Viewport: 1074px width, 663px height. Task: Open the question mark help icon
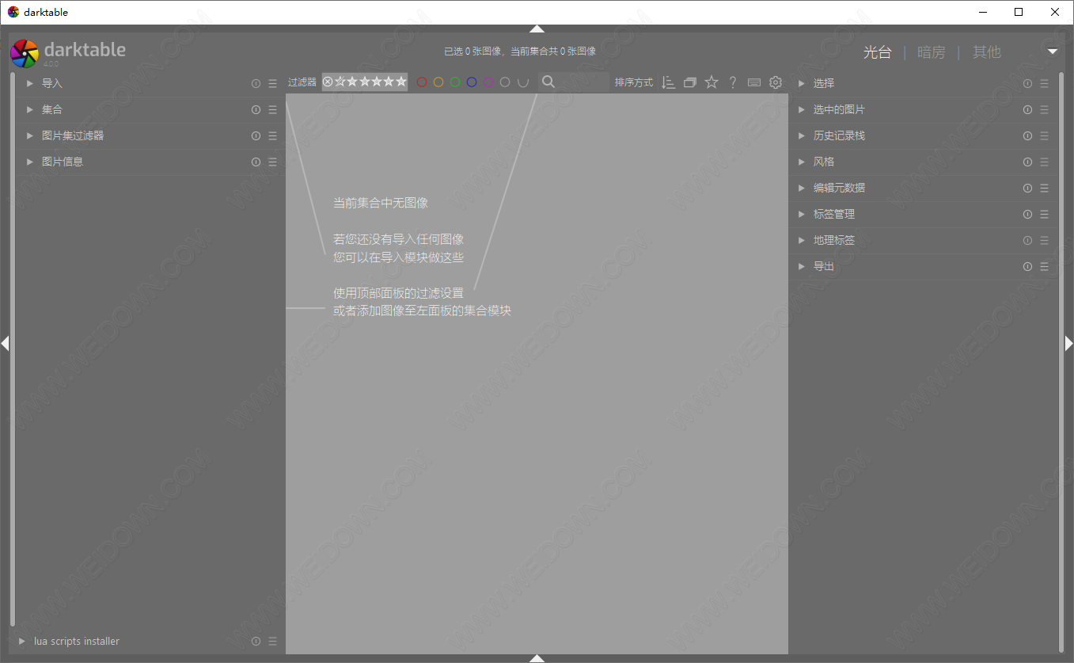click(733, 82)
